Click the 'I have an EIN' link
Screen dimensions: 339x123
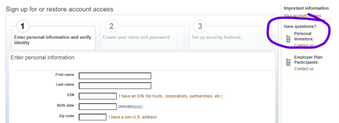click(171, 96)
